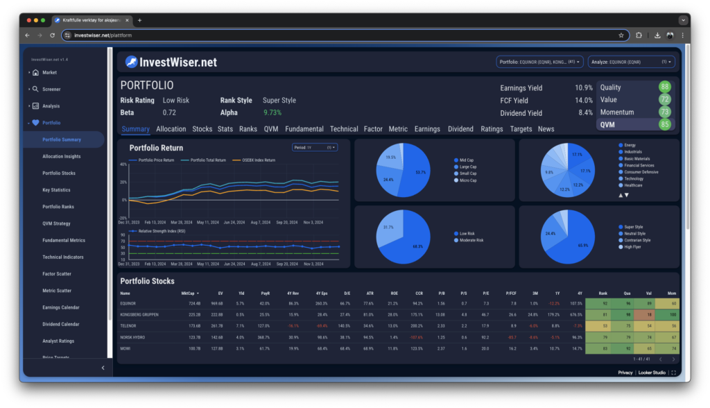Go to previous page of stocks table
The height and width of the screenshot is (408, 710).
point(661,359)
